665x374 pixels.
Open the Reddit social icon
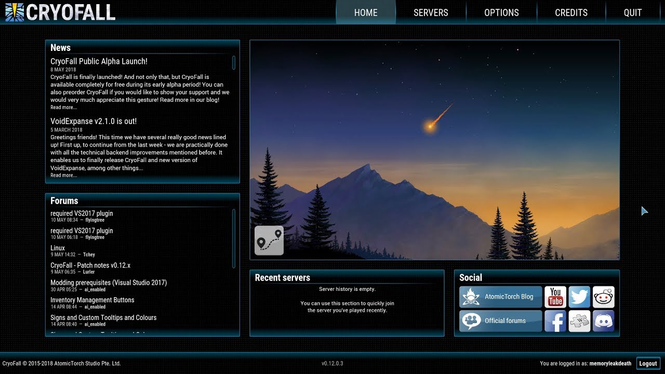(x=604, y=297)
